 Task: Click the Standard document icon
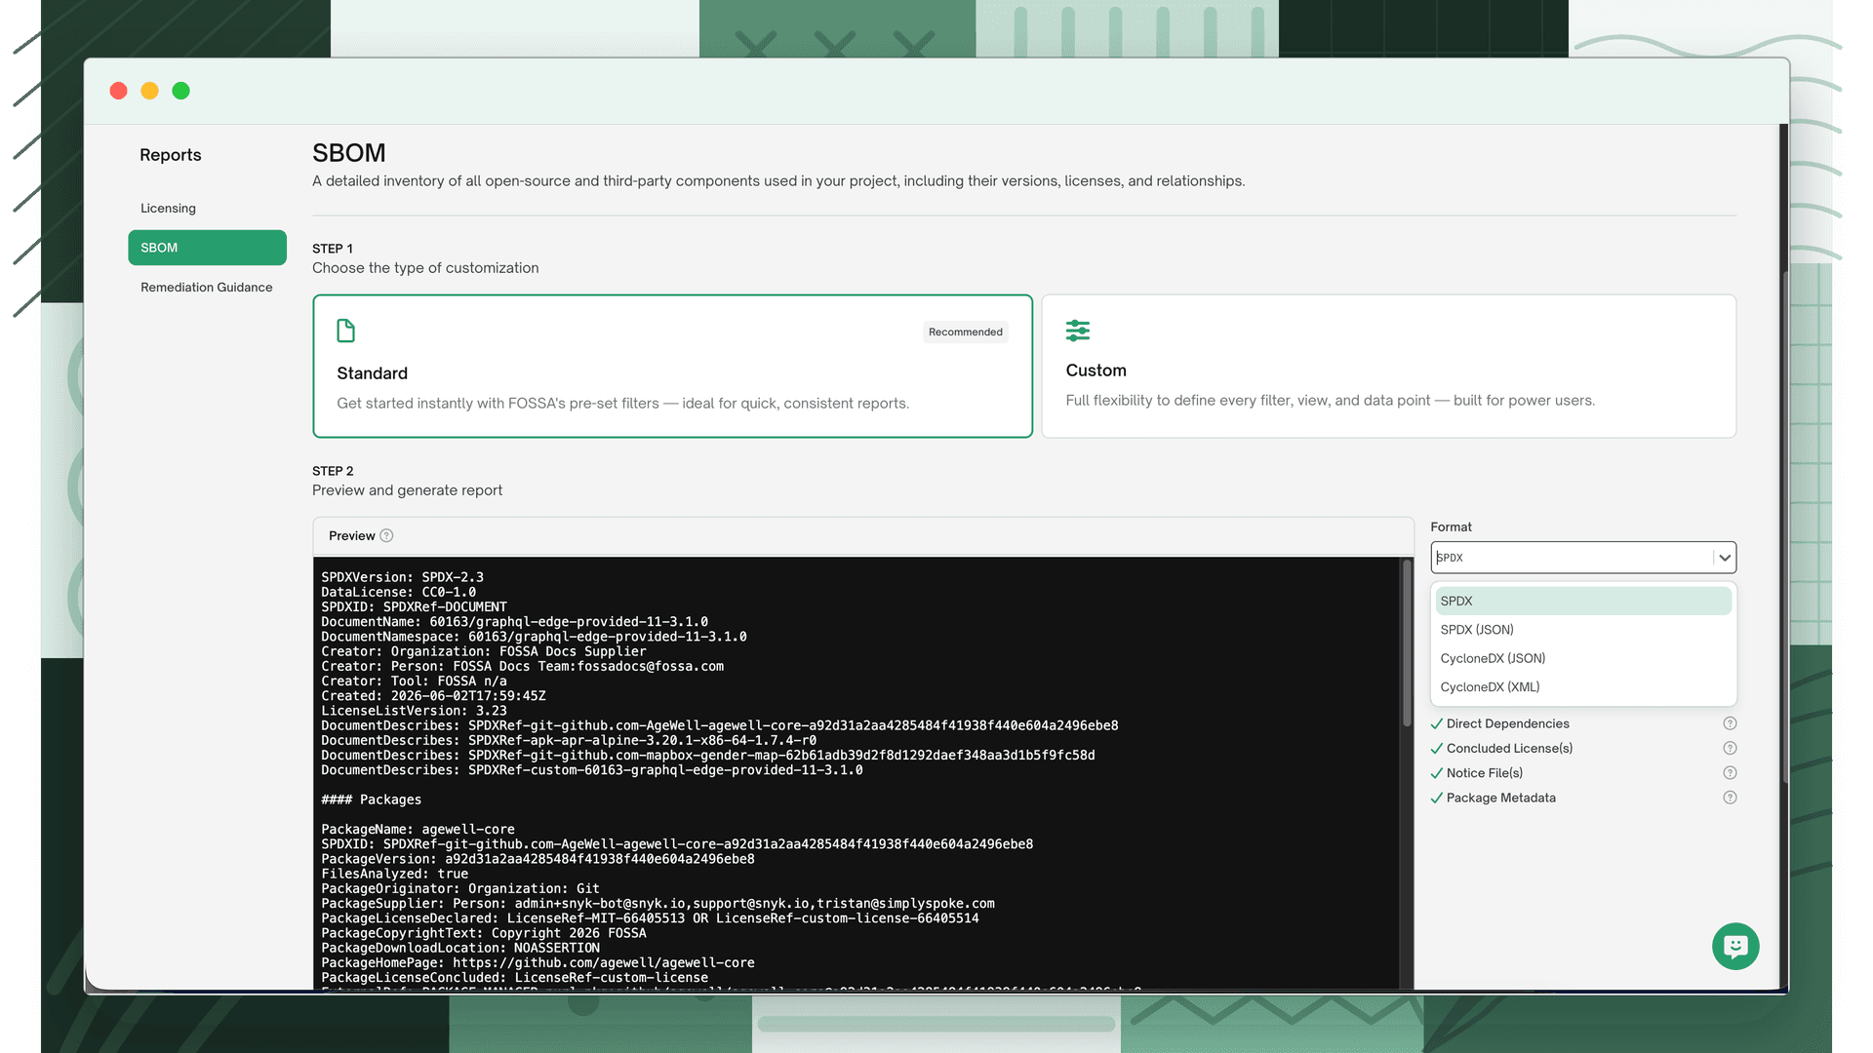coord(345,331)
